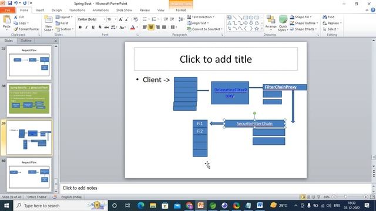
Task: Save the presentation from Quick Access
Action: (x=10, y=4)
